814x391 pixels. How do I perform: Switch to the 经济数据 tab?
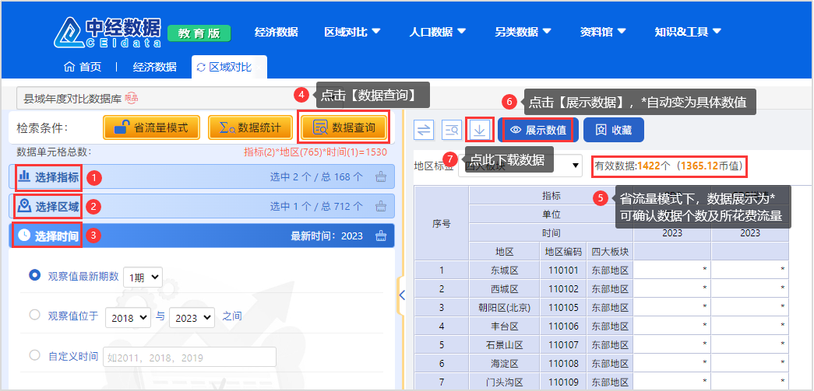coord(154,67)
